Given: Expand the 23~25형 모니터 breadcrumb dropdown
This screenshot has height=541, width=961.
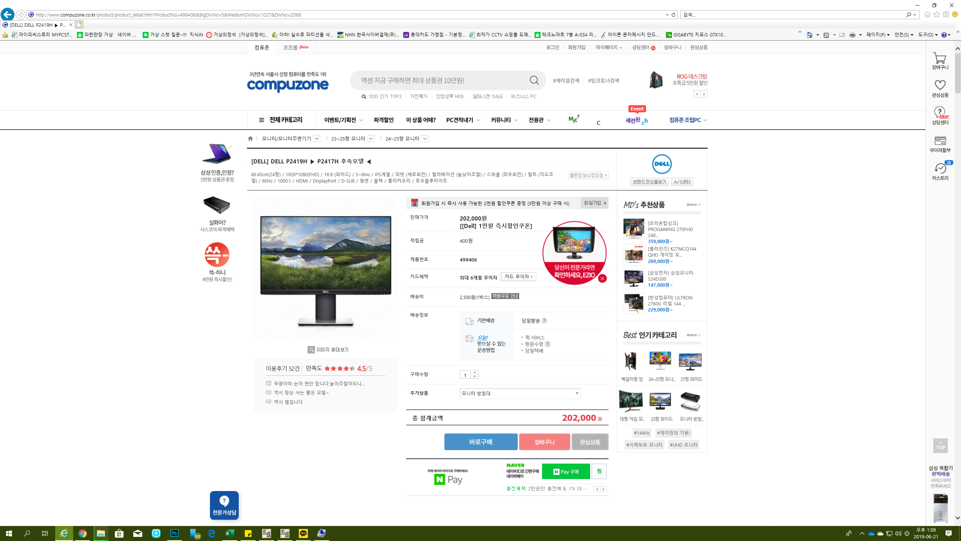Looking at the screenshot, I should point(371,139).
